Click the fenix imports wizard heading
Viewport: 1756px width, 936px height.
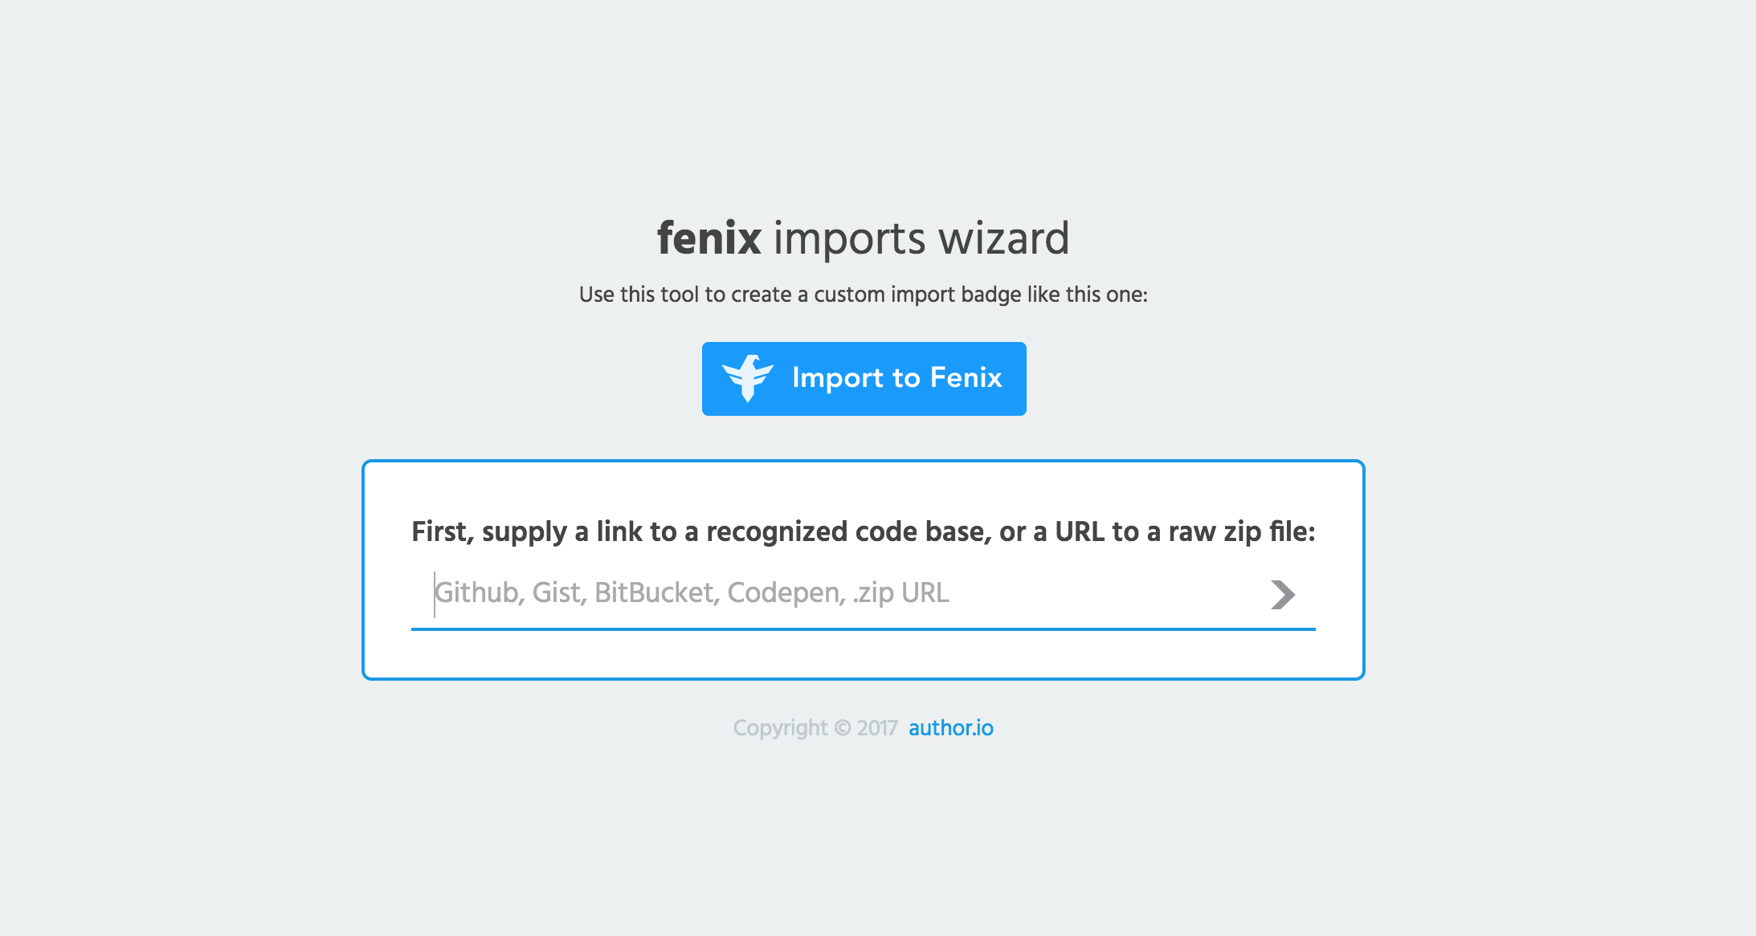pyautogui.click(x=864, y=238)
